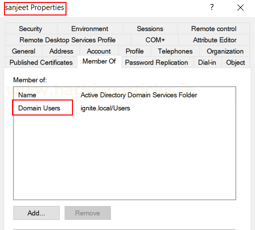255x230 pixels.
Task: Switch to Password Replication tab
Action: point(156,62)
